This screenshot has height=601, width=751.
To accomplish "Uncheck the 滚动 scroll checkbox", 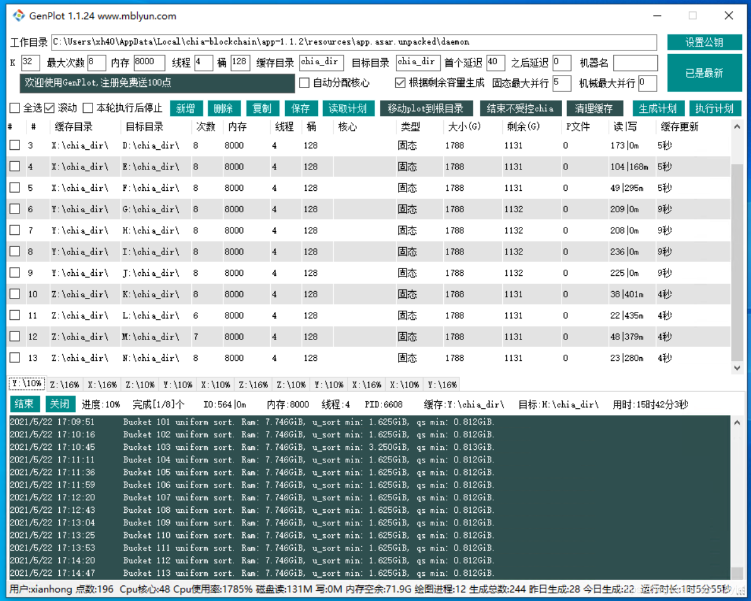I will [x=49, y=108].
